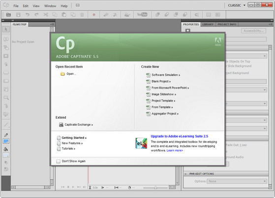Open the CLASSIC workspace dropdown
275x198 pixels.
tap(237, 5)
